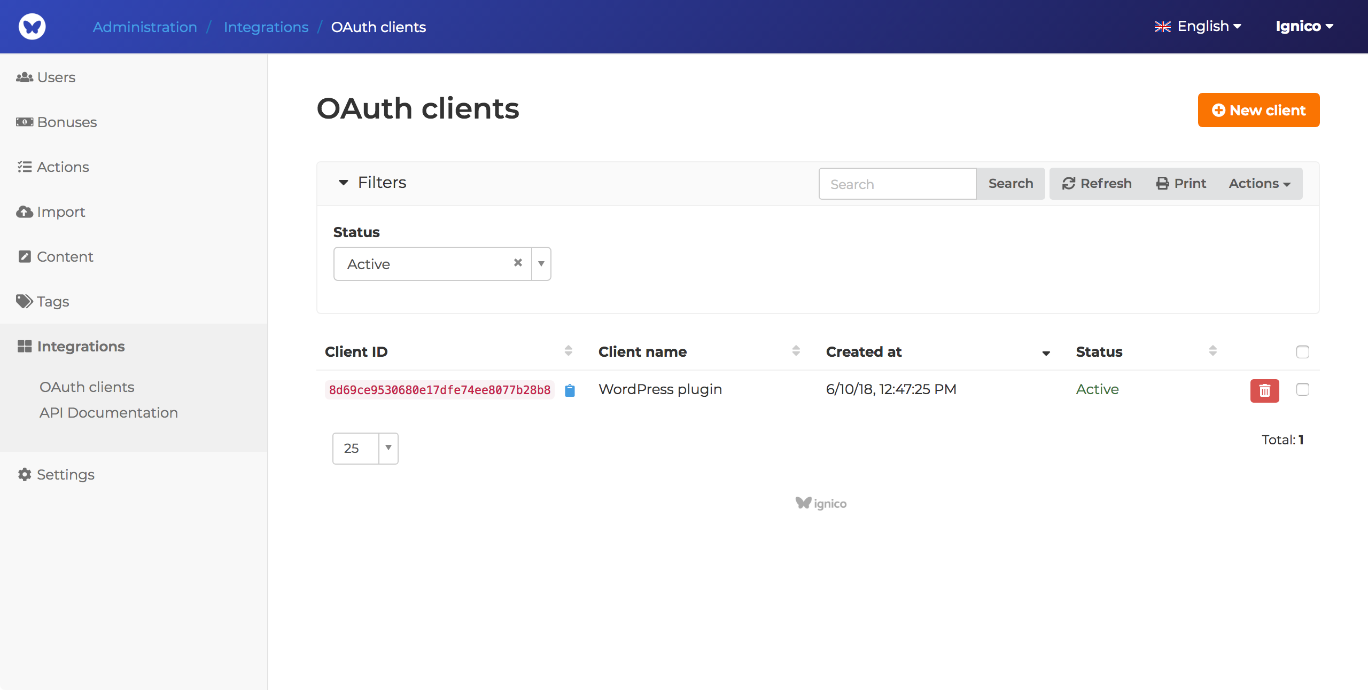Clear the Active status filter
This screenshot has width=1368, height=690.
[x=518, y=263]
